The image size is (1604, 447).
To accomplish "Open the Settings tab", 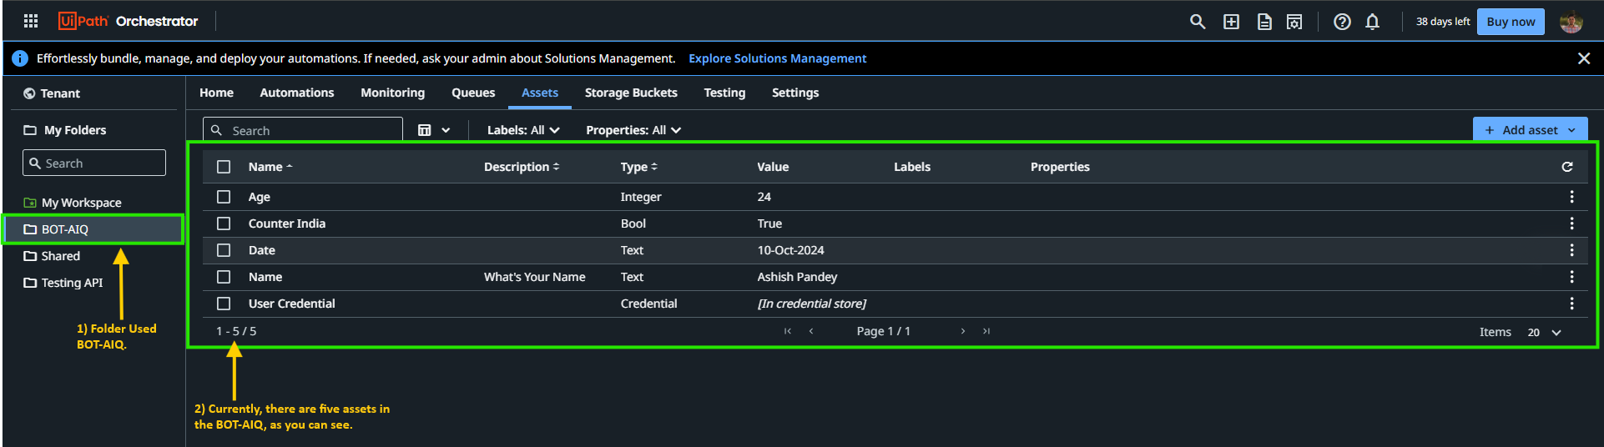I will pos(795,93).
